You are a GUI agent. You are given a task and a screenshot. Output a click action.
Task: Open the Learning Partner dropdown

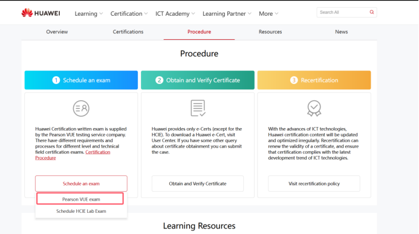pos(227,14)
